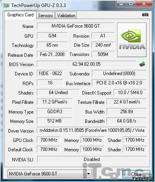Image resolution: width=155 pixels, height=182 pixels.
Task: Click the Release Date field Feb 21, 2008
Action: tap(52, 54)
